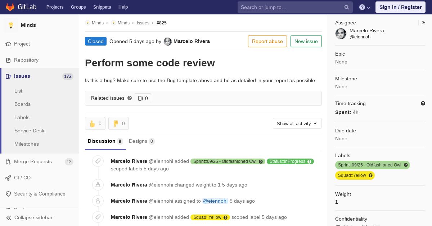Image resolution: width=432 pixels, height=226 pixels.
Task: Open Show all activity dropdown
Action: point(297,123)
